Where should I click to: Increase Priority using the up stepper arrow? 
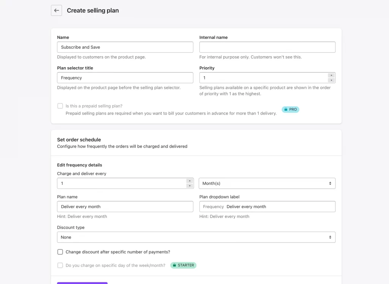point(331,76)
